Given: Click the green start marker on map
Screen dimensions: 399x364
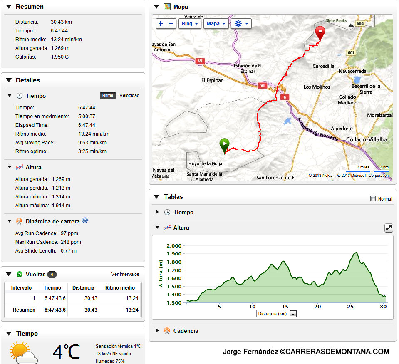Looking at the screenshot, I should pyautogui.click(x=224, y=145).
